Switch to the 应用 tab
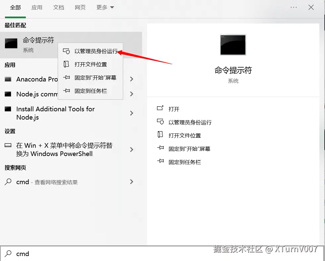325x261 pixels. click(x=37, y=7)
